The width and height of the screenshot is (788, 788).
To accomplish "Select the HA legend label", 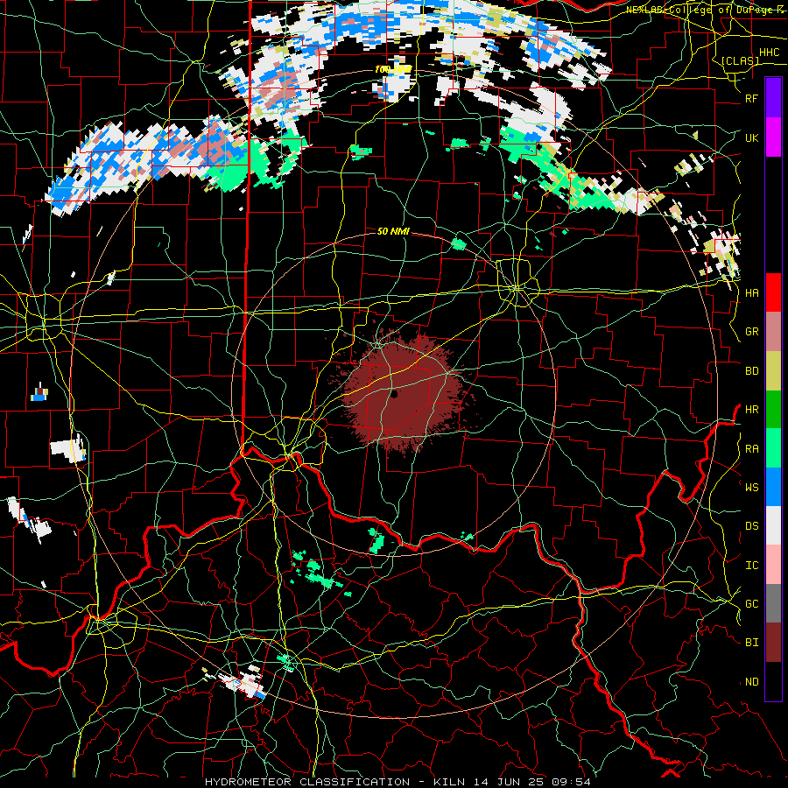I will [752, 292].
